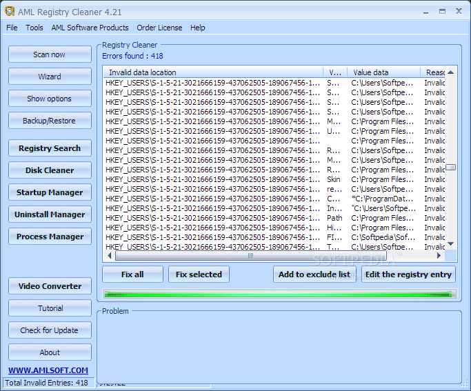
Task: Maximize the AML Registry Cleaner window
Action: (x=442, y=12)
